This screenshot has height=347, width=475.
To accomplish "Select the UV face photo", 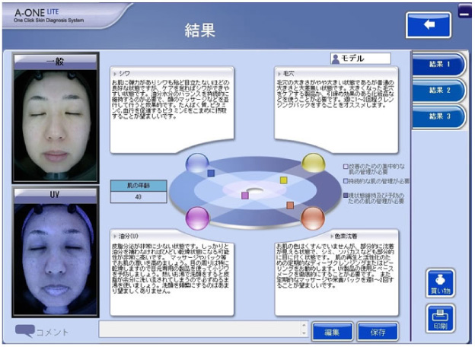I will [56, 259].
